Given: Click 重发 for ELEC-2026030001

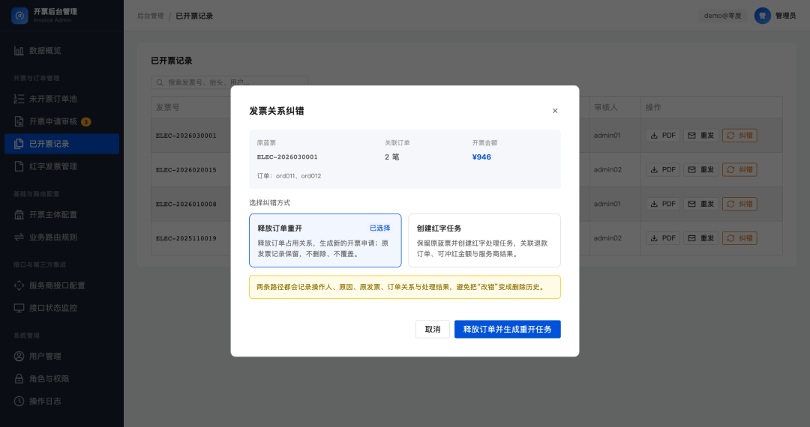Looking at the screenshot, I should point(701,136).
